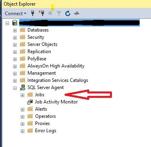Screen dimensions: 151x147
Task: Select the Server Objects tree label
Action: (x=42, y=44)
